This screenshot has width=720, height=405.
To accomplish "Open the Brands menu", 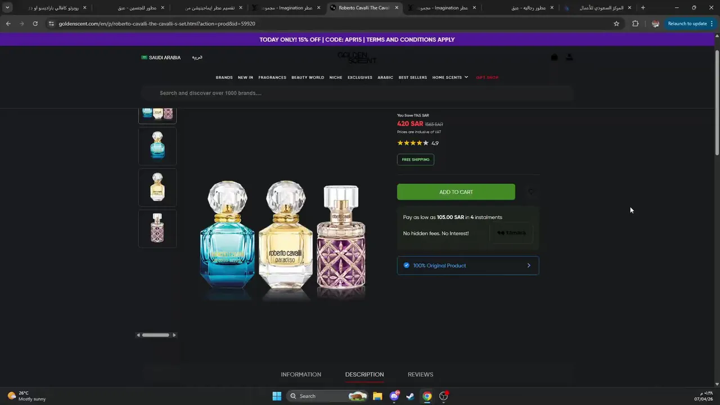I will pyautogui.click(x=224, y=78).
